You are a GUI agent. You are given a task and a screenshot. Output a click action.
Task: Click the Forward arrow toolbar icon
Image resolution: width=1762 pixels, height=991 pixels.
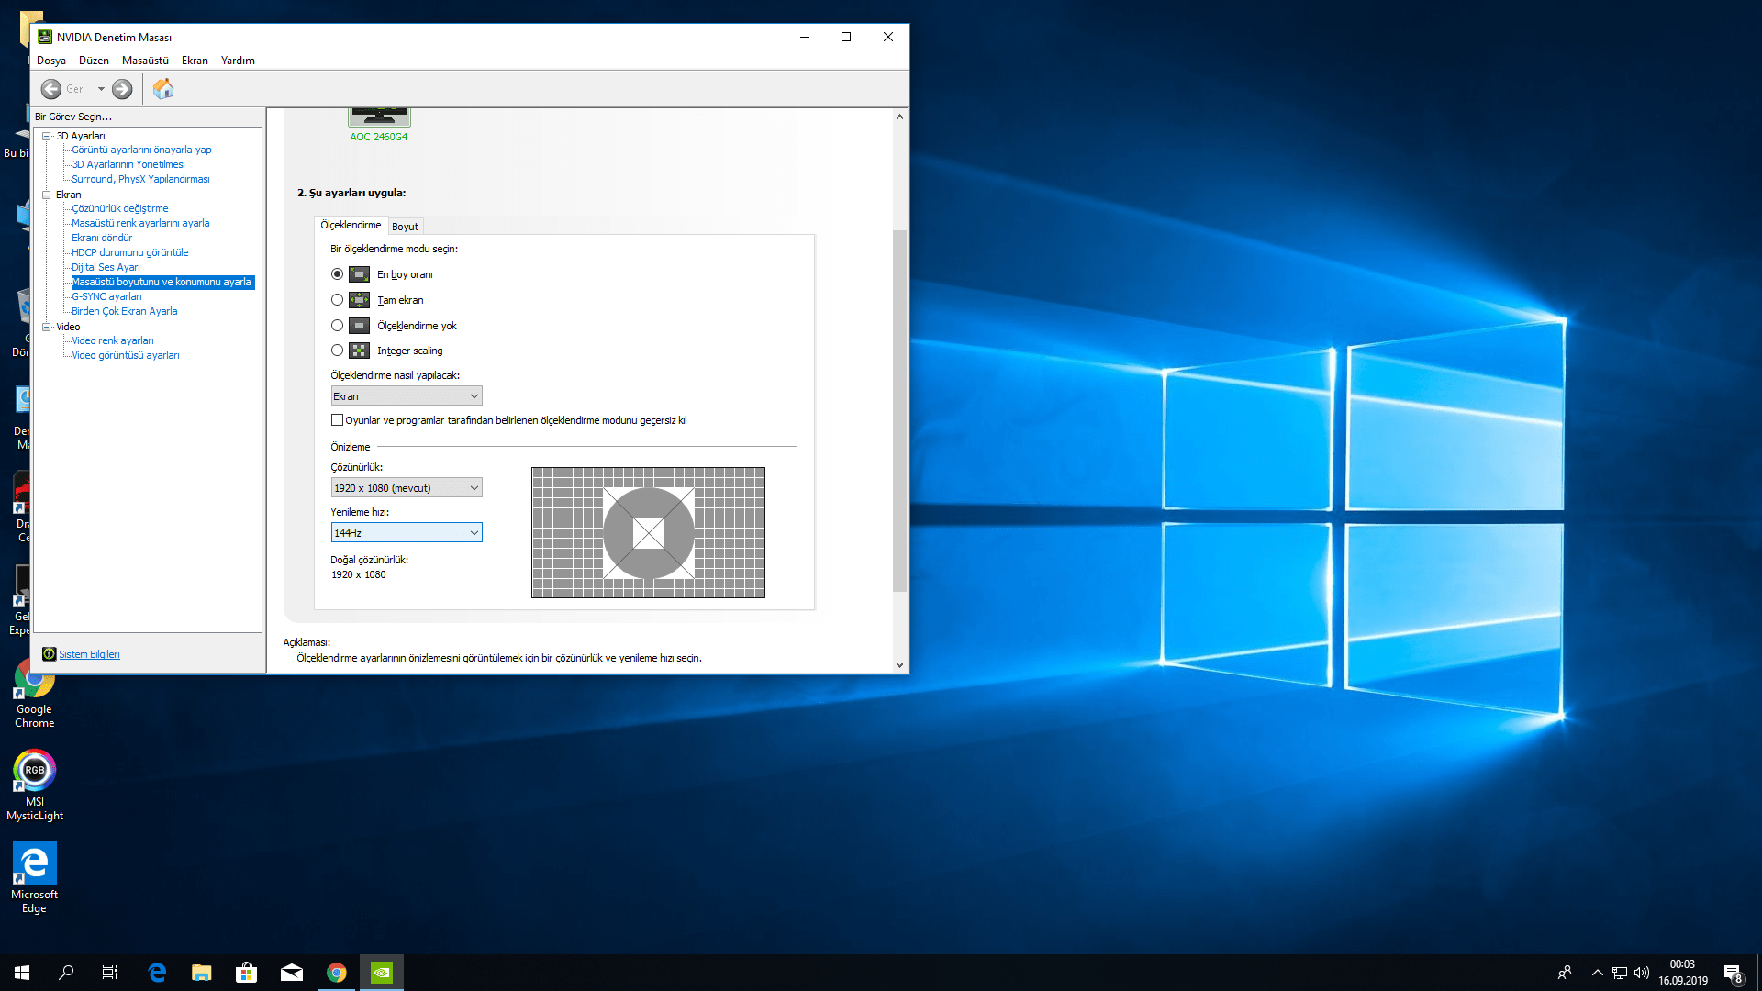click(x=122, y=89)
